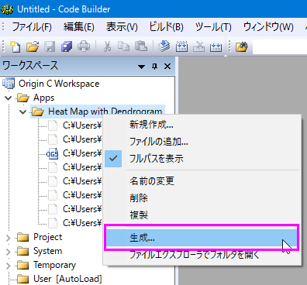This screenshot has height=285, width=307.
Task: Open the ビルド(B) menu
Action: coord(166,27)
